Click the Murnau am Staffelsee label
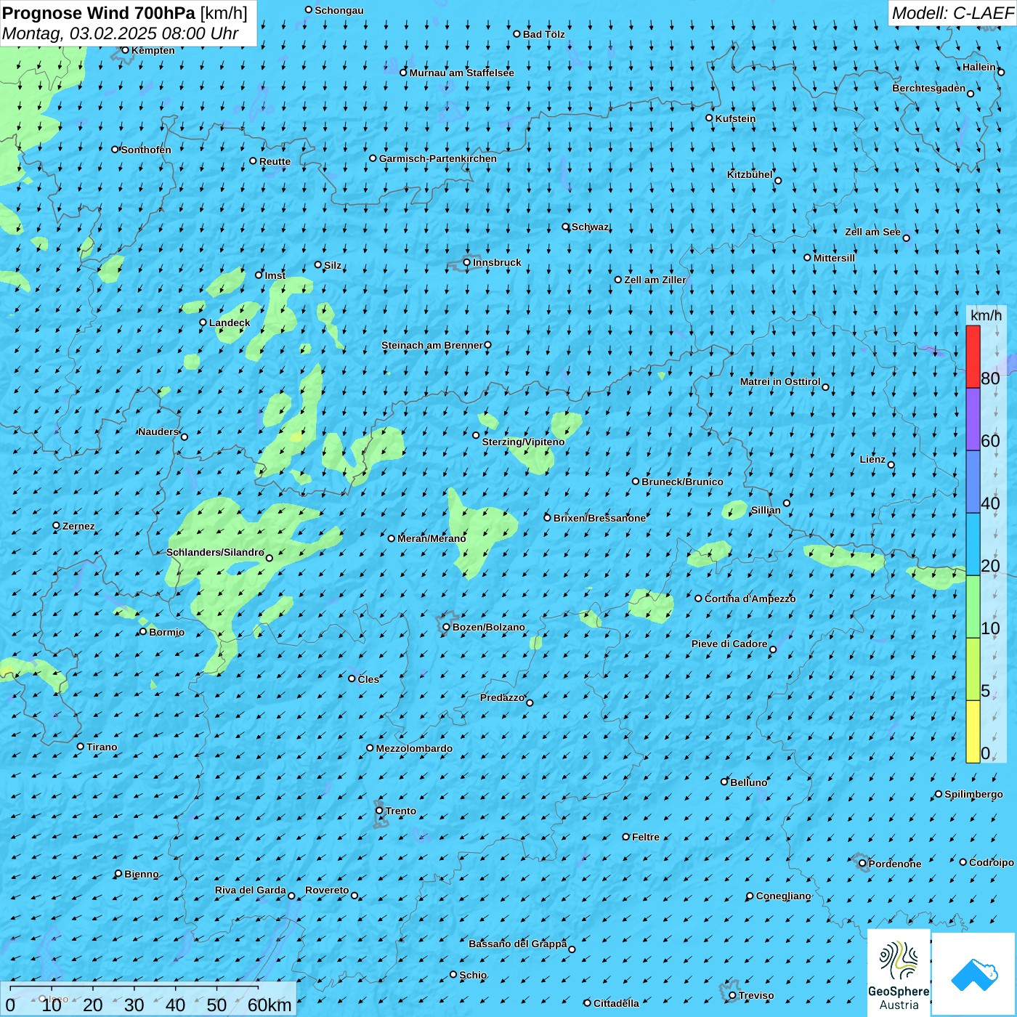The width and height of the screenshot is (1017, 1017). (461, 73)
